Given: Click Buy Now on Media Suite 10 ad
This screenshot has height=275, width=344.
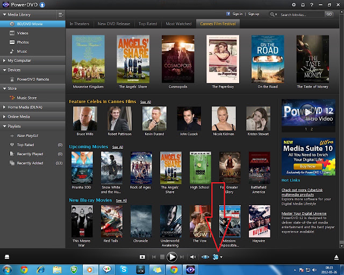Looking at the screenshot, I should tap(308, 166).
